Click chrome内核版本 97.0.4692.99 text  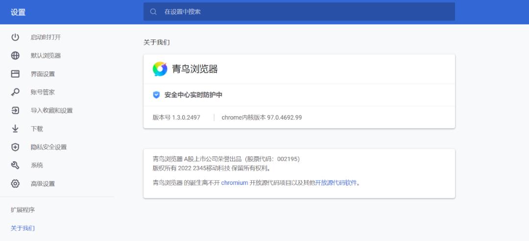[262, 117]
